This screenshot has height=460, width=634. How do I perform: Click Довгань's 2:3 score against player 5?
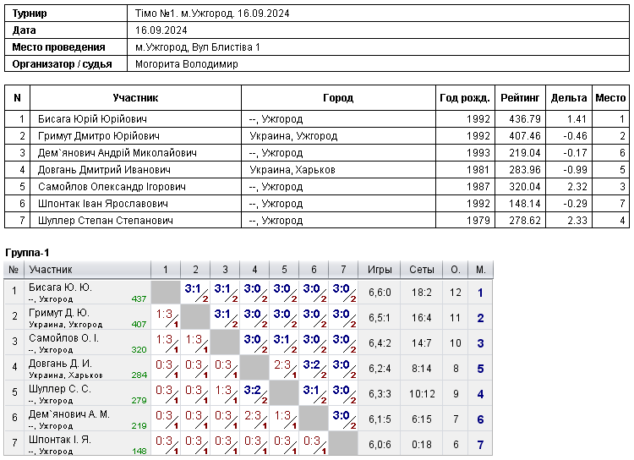point(282,365)
